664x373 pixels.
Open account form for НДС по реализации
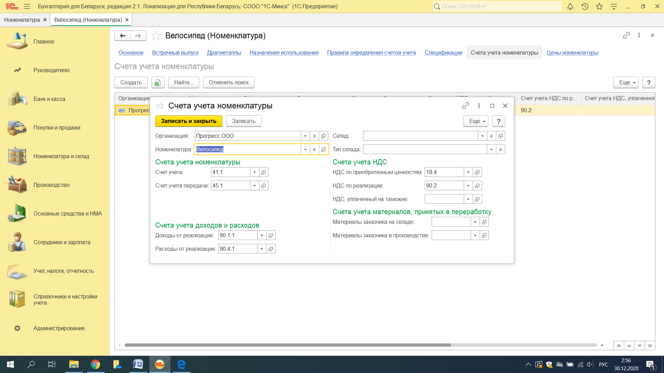pyautogui.click(x=477, y=185)
